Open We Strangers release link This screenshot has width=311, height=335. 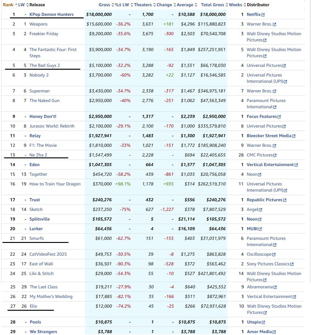tap(43, 332)
